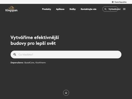Click the magnifier icon inside main search bar

[15, 54]
